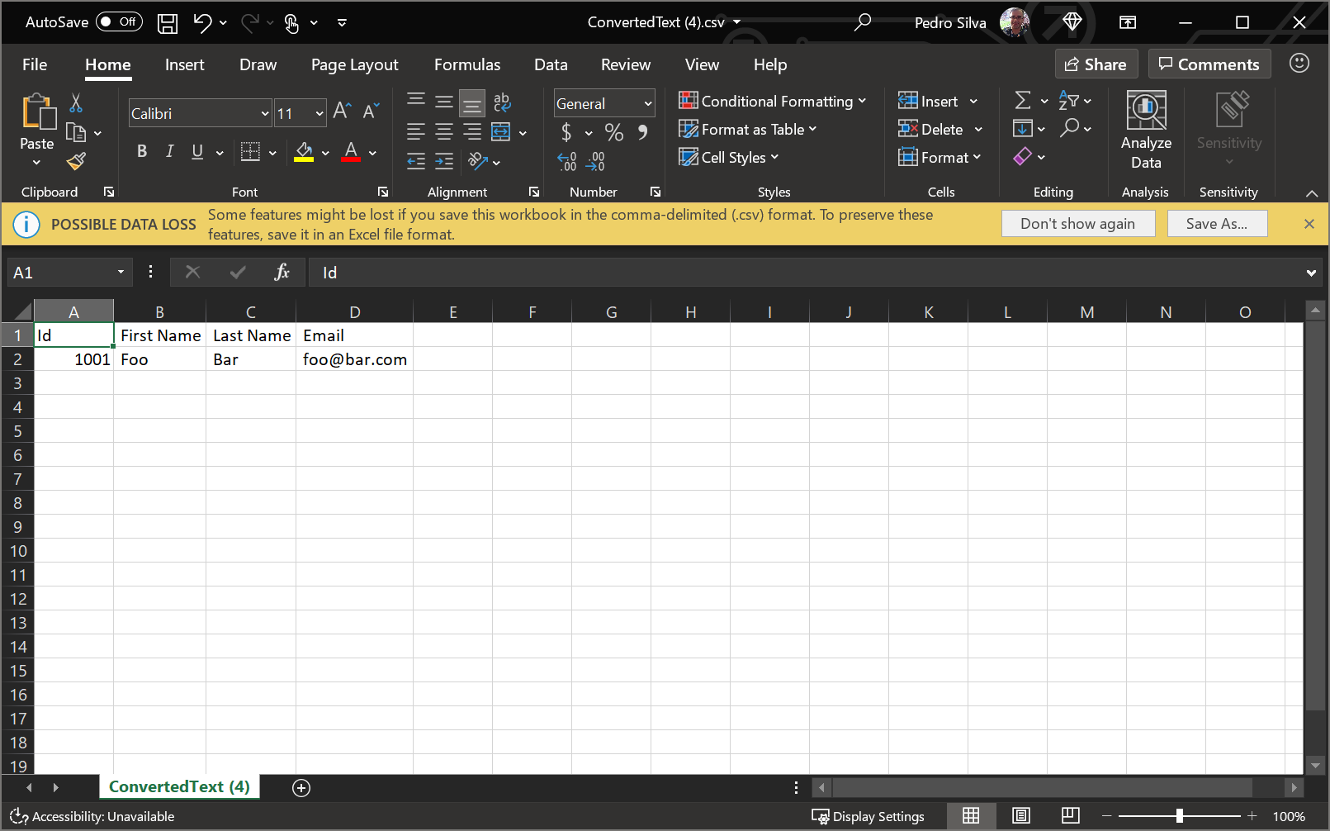Click the zoom slider handle
The width and height of the screenshot is (1330, 831).
click(1179, 816)
